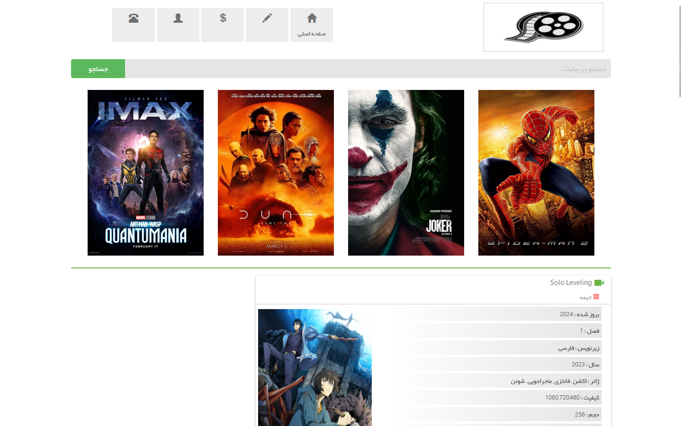Click the red list category icon

pyautogui.click(x=596, y=297)
